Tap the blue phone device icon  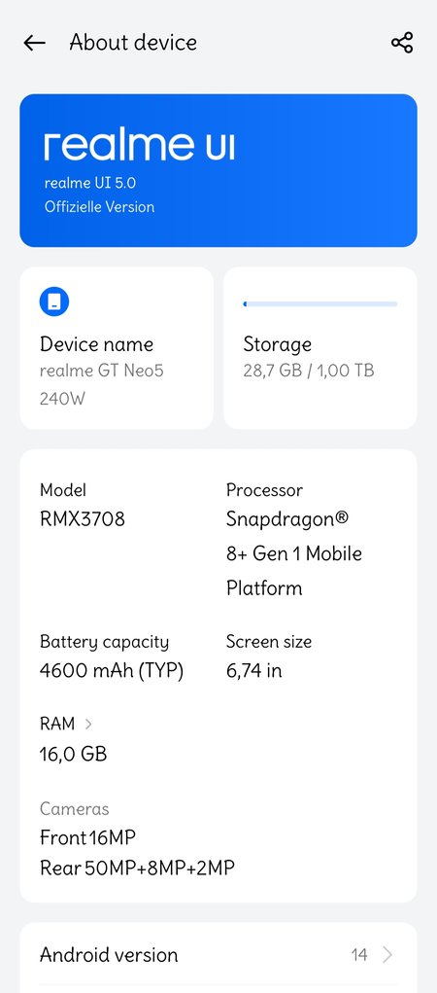tap(54, 302)
